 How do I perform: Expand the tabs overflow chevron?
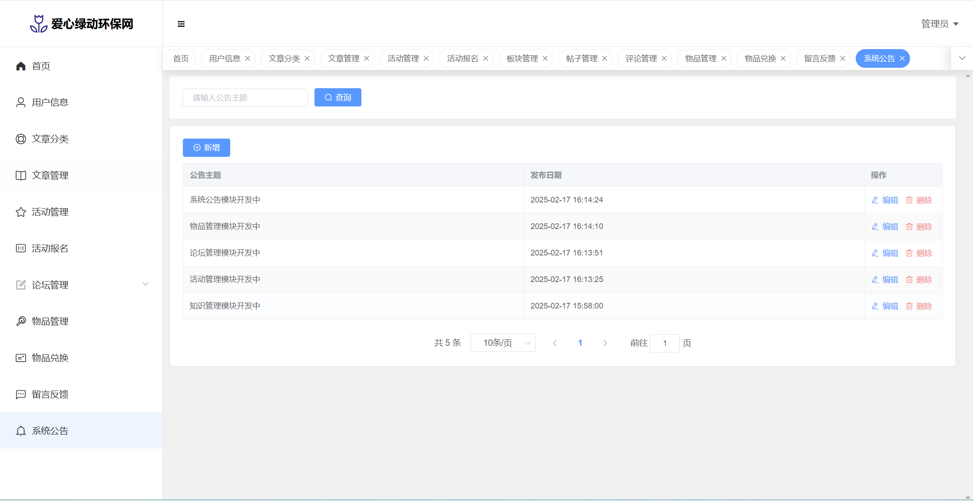coord(962,58)
